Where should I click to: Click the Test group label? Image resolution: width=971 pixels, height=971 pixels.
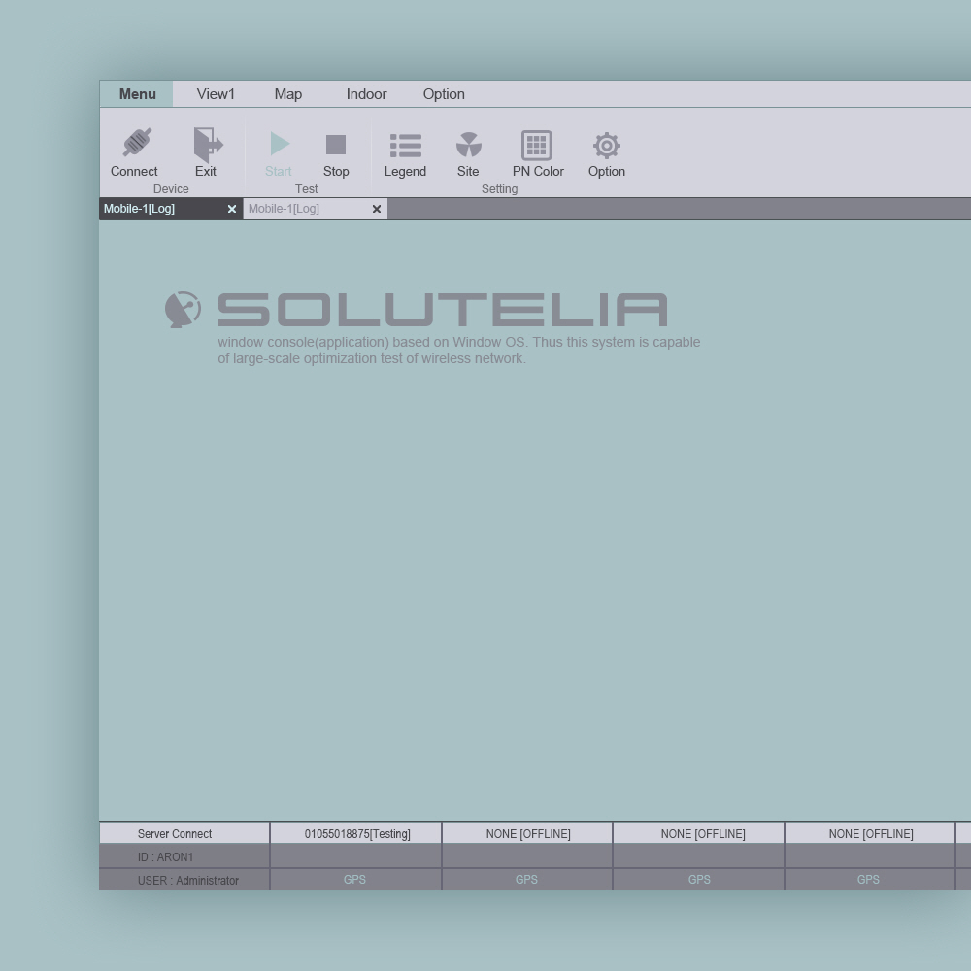(307, 189)
